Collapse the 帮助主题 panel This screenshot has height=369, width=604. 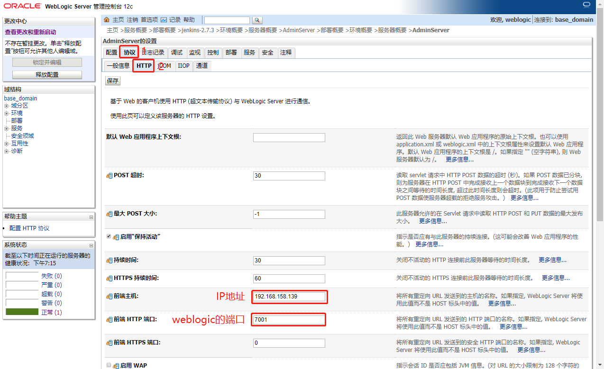pos(91,217)
